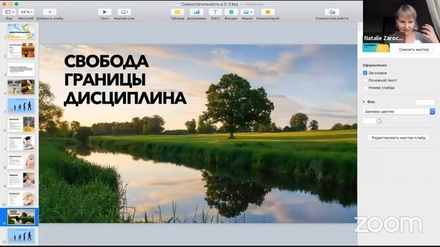Select slide 2 thumbnail in navigator

(21, 50)
